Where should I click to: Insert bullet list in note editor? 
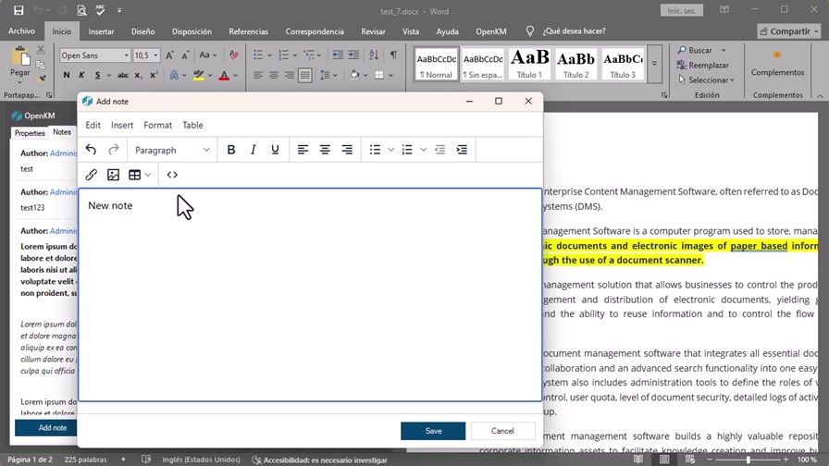coord(375,150)
